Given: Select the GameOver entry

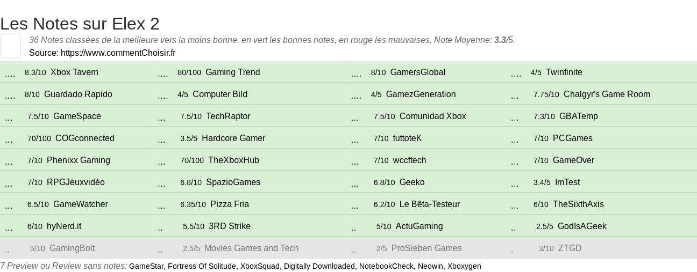Looking at the screenshot, I should pyautogui.click(x=573, y=160).
